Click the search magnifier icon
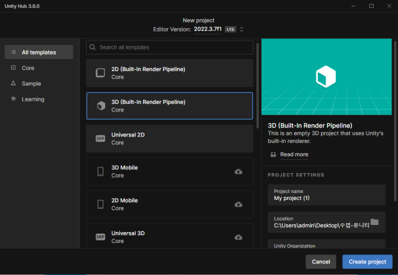 (x=92, y=47)
